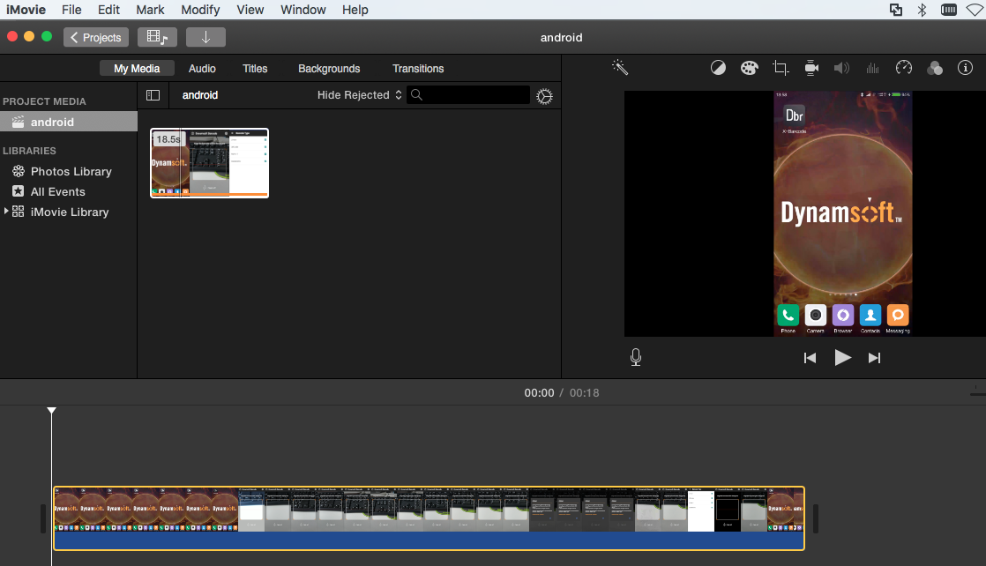Screen dimensions: 986x566
Task: Select the cropping tool
Action: [x=780, y=68]
